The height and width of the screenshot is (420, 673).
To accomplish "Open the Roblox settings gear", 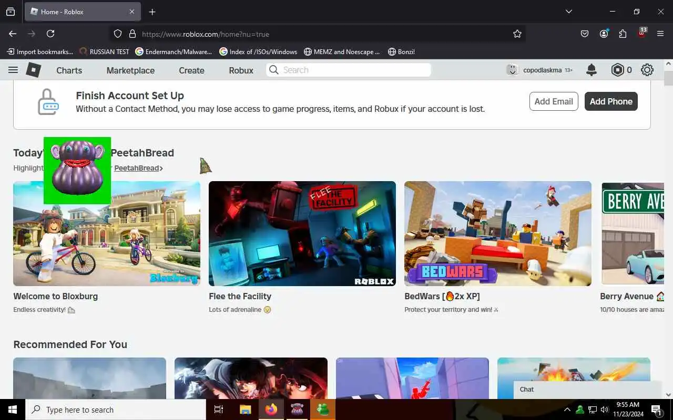I will 647,70.
